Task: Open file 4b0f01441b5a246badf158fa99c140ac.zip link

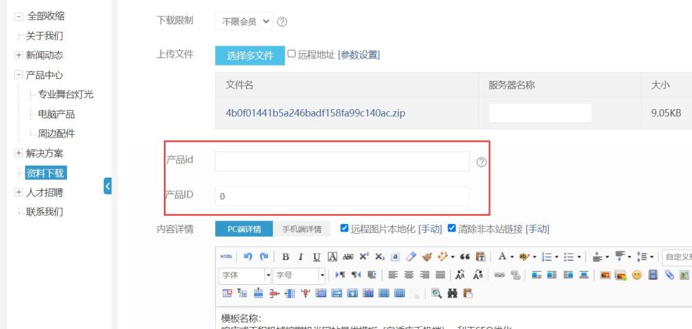Action: 316,113
